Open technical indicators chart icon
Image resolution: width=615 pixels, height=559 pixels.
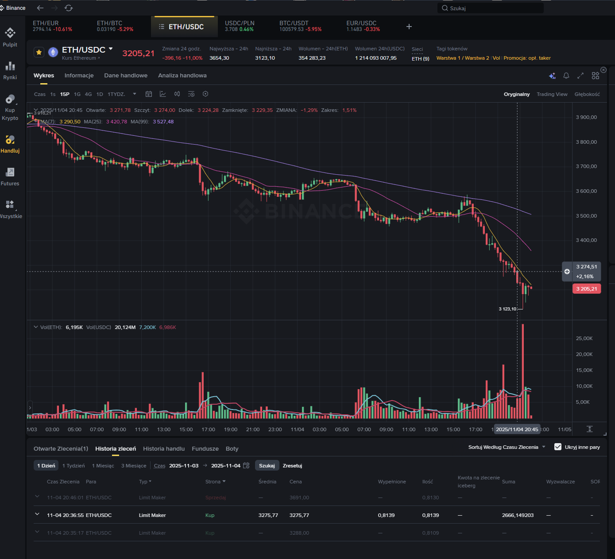(x=163, y=94)
